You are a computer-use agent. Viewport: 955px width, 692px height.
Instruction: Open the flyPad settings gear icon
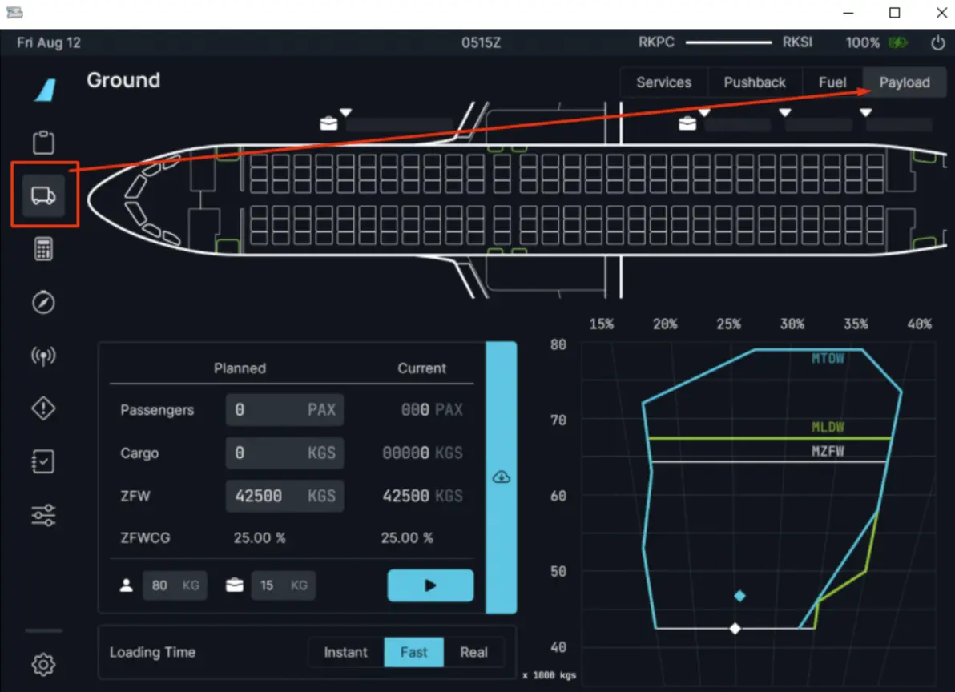(43, 664)
